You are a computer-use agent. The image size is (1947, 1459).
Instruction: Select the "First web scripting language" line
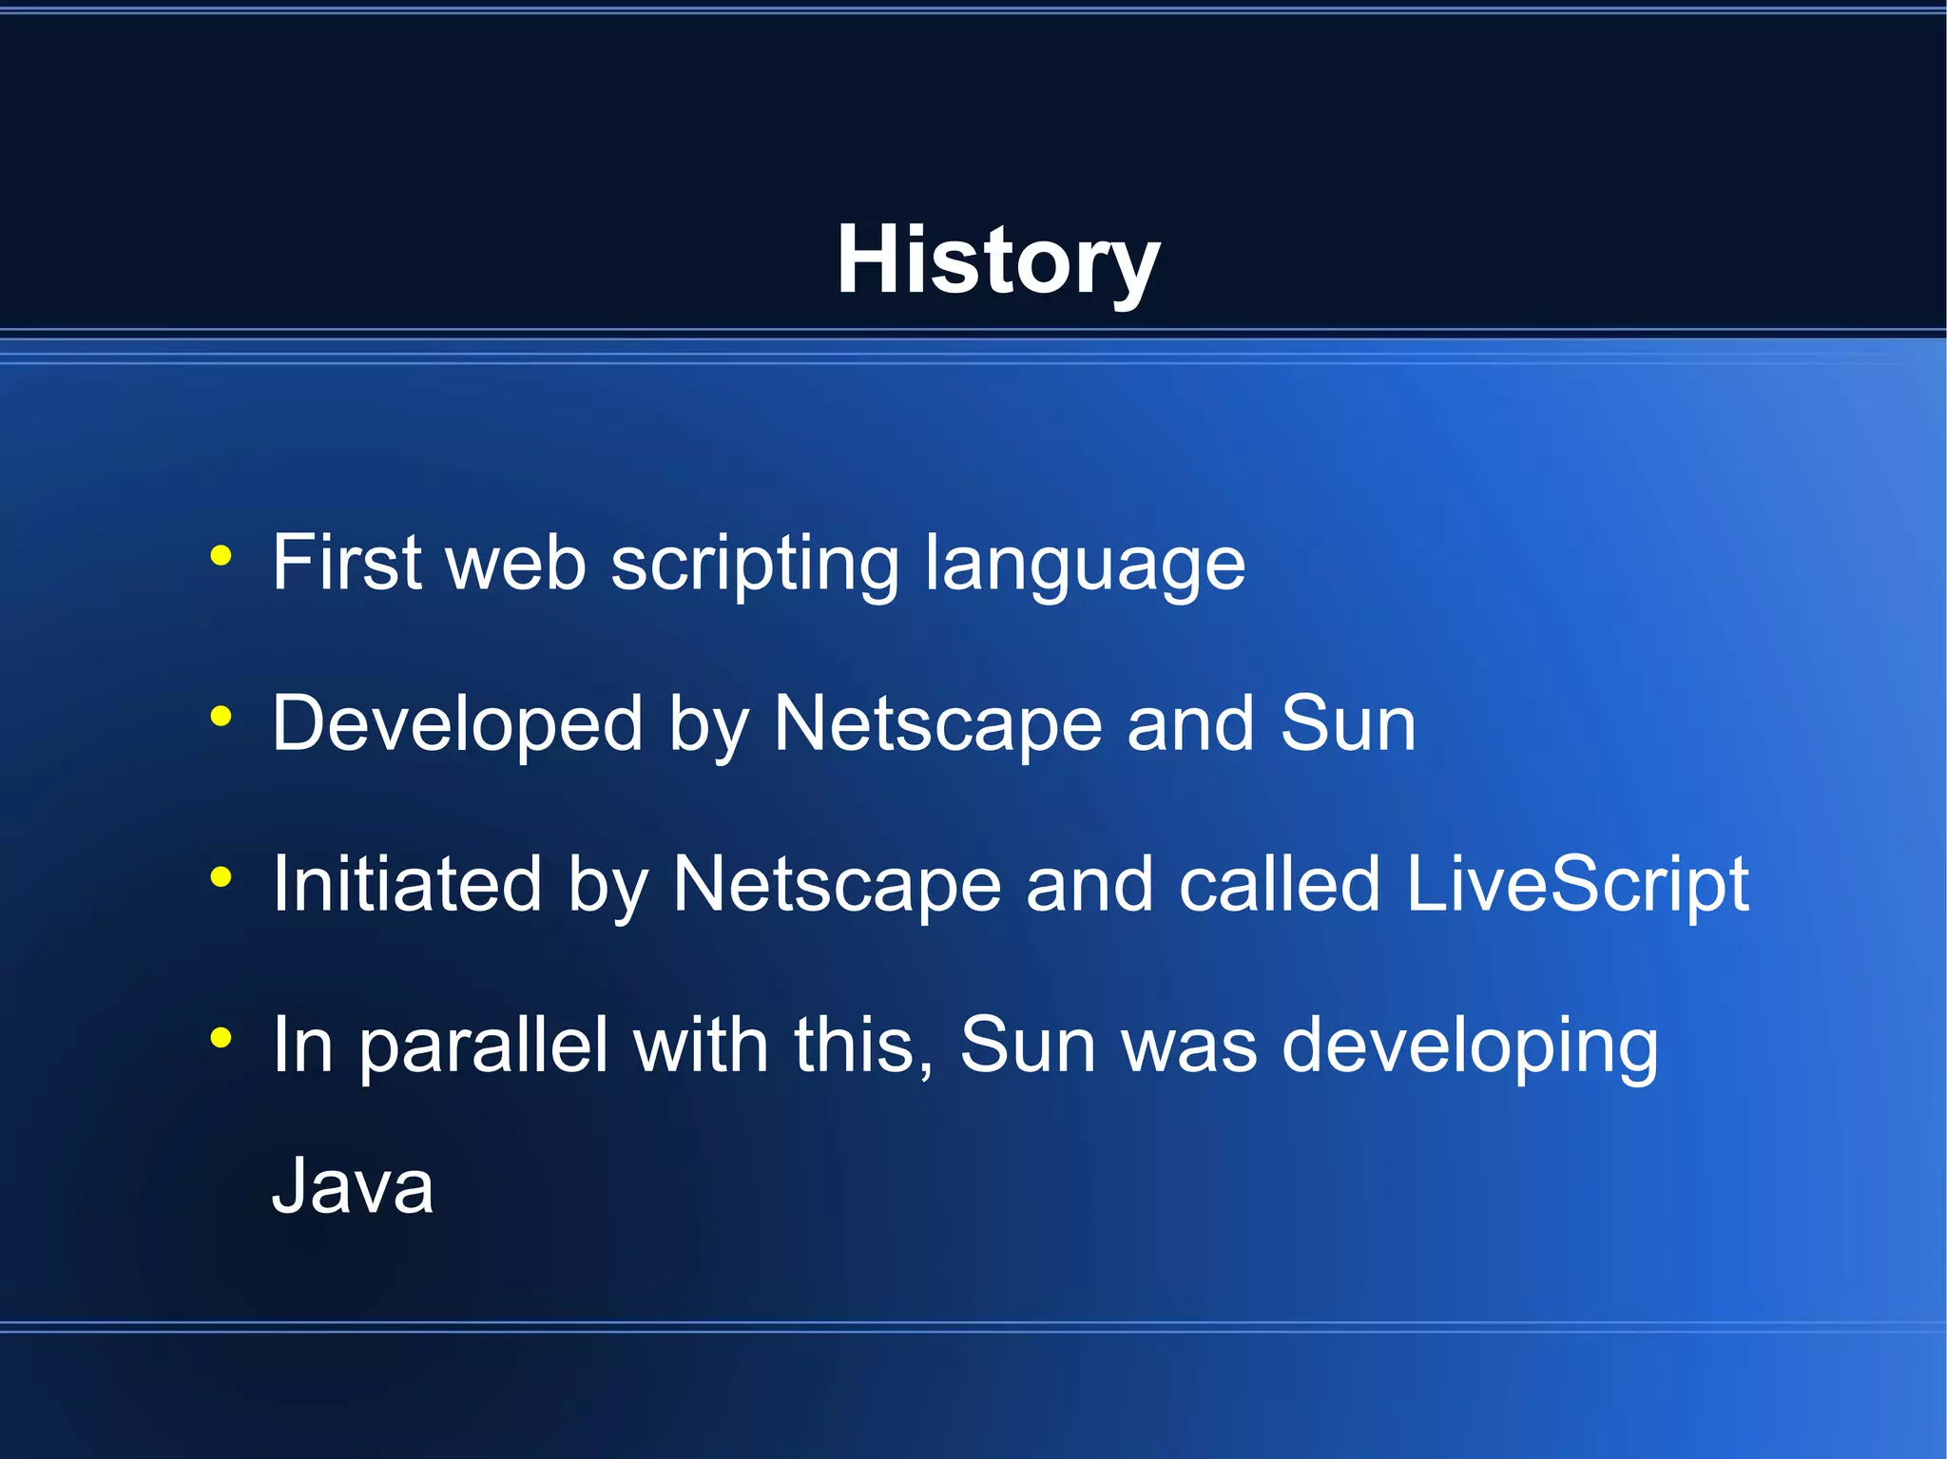point(758,563)
